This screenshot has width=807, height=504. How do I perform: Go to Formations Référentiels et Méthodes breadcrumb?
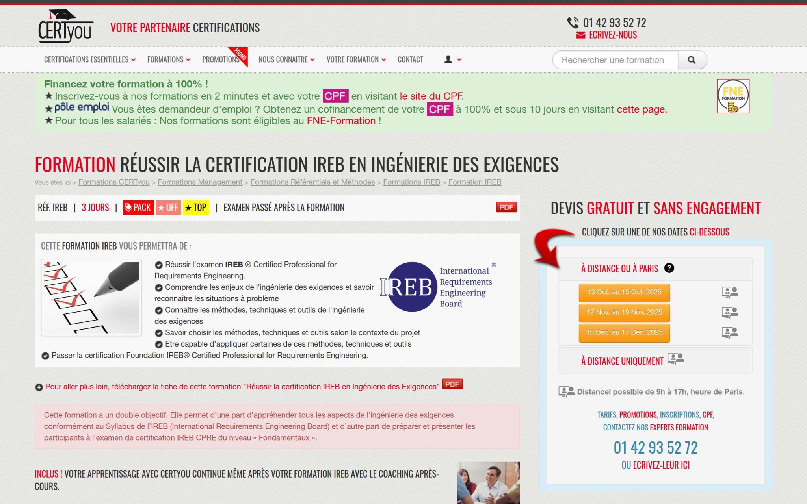[x=312, y=182]
